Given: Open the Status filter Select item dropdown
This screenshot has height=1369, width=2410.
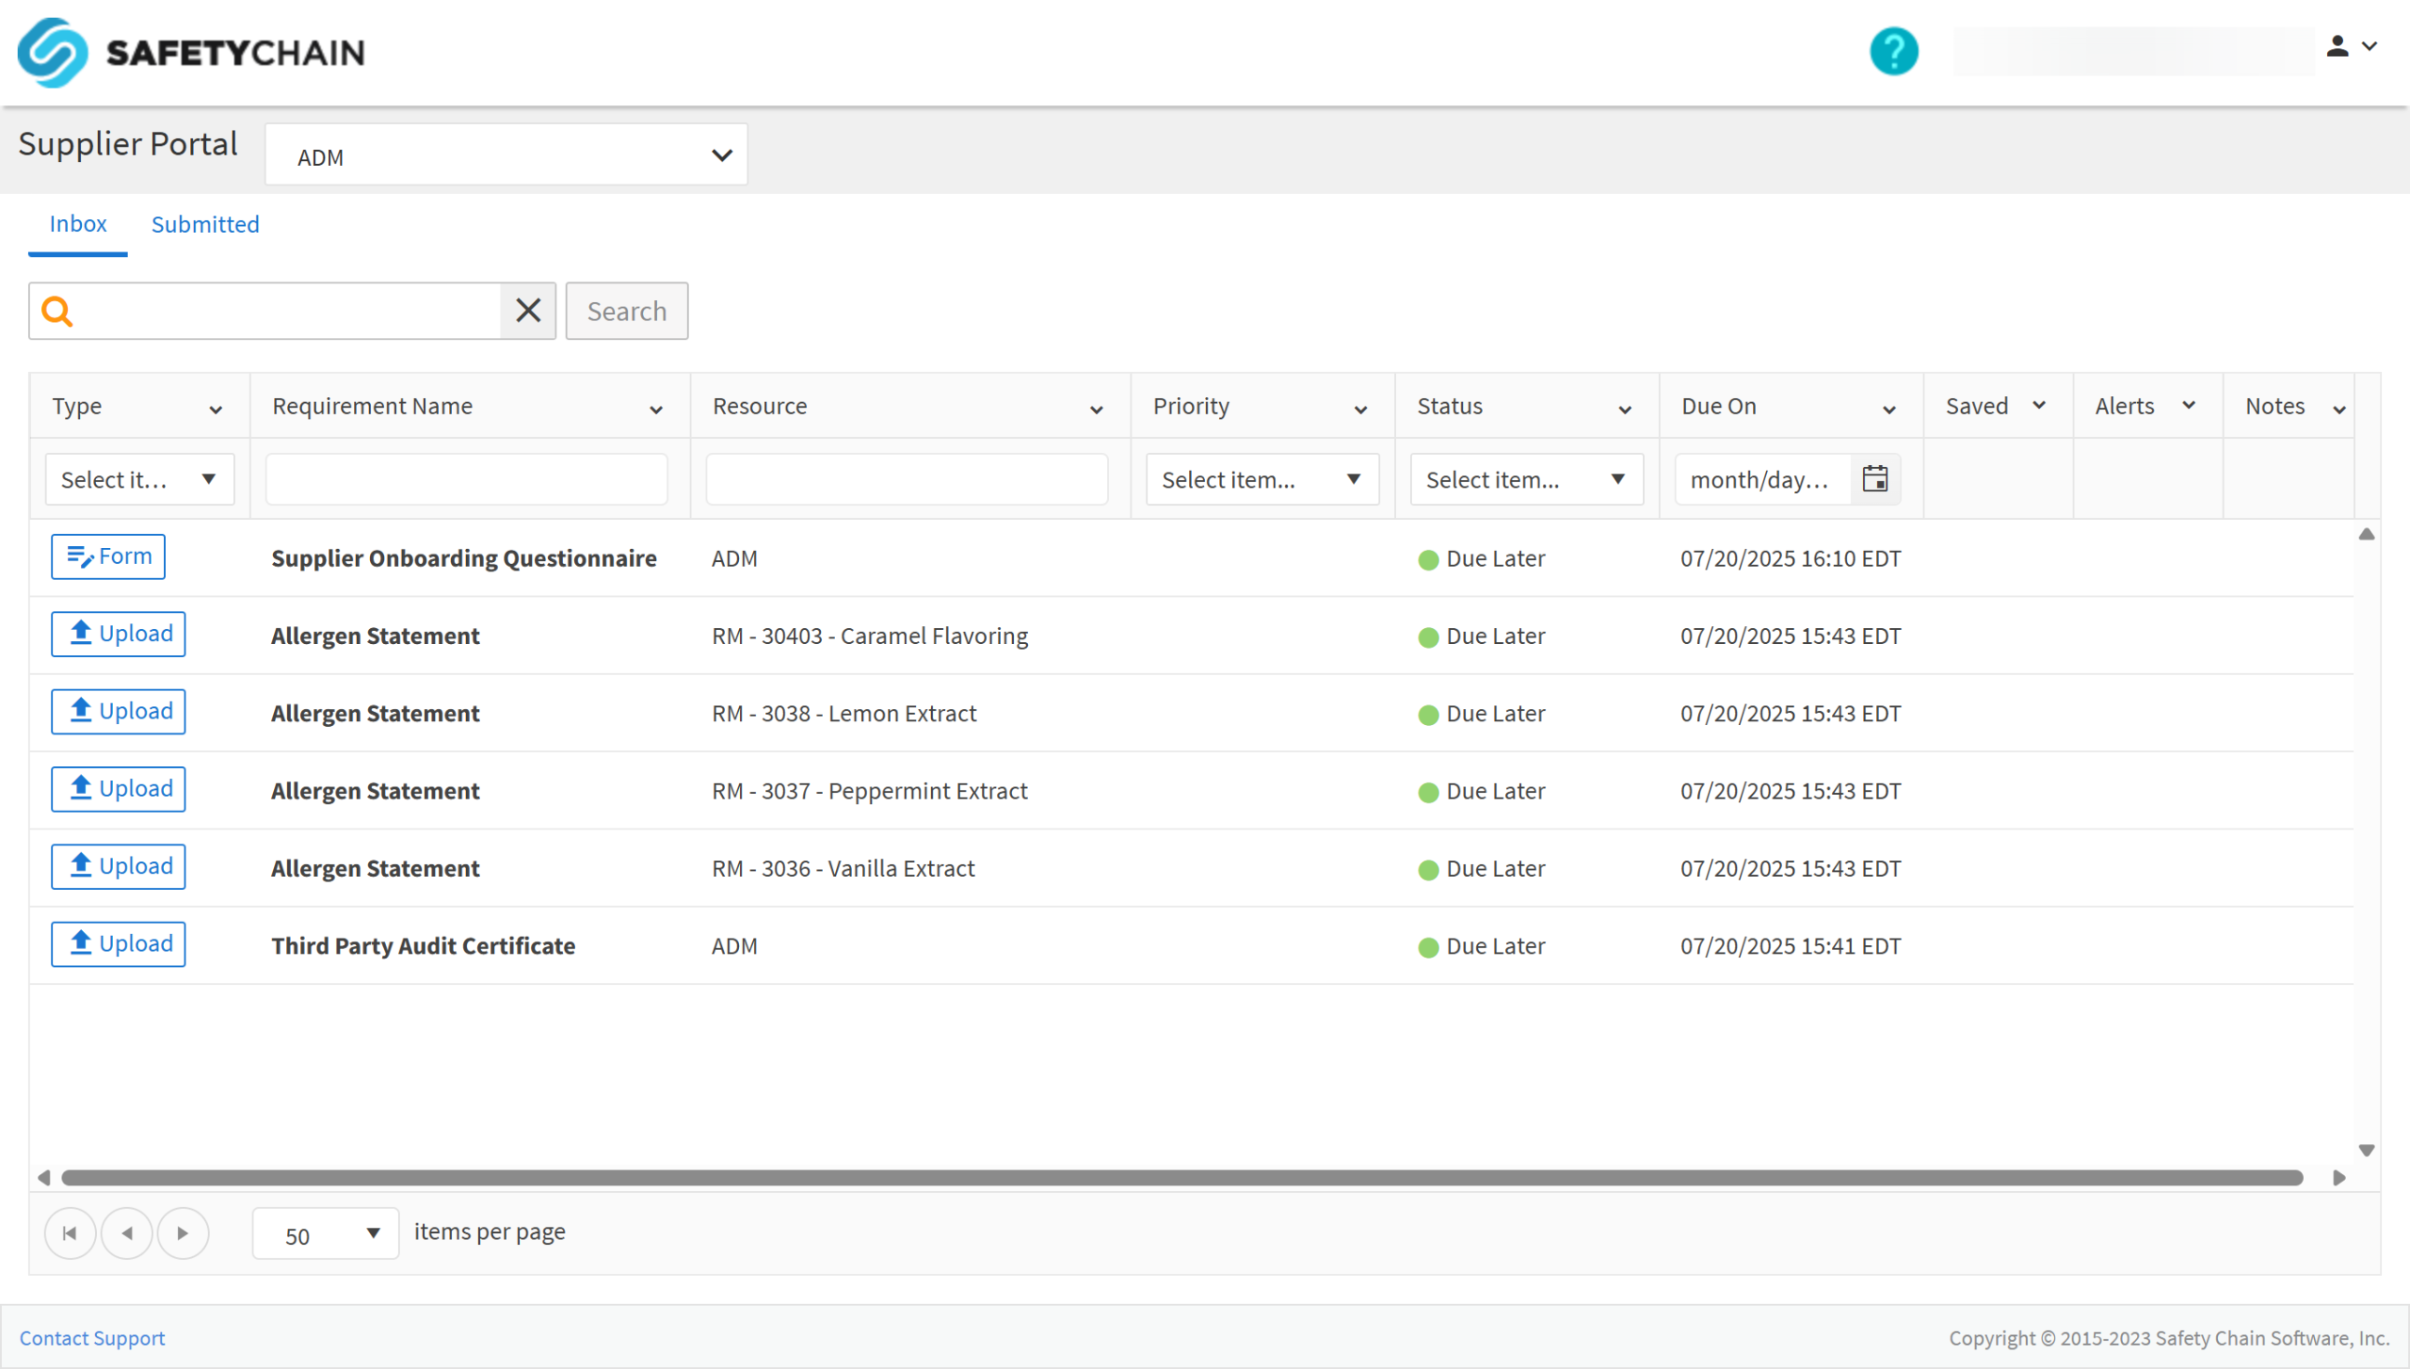Looking at the screenshot, I should (1525, 479).
